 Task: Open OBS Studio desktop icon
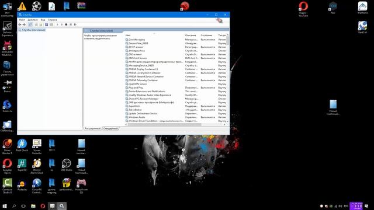coord(66,164)
